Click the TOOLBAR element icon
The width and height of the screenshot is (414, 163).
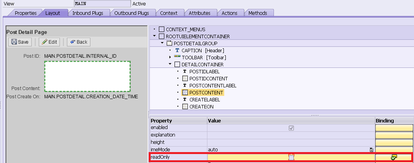(177, 57)
